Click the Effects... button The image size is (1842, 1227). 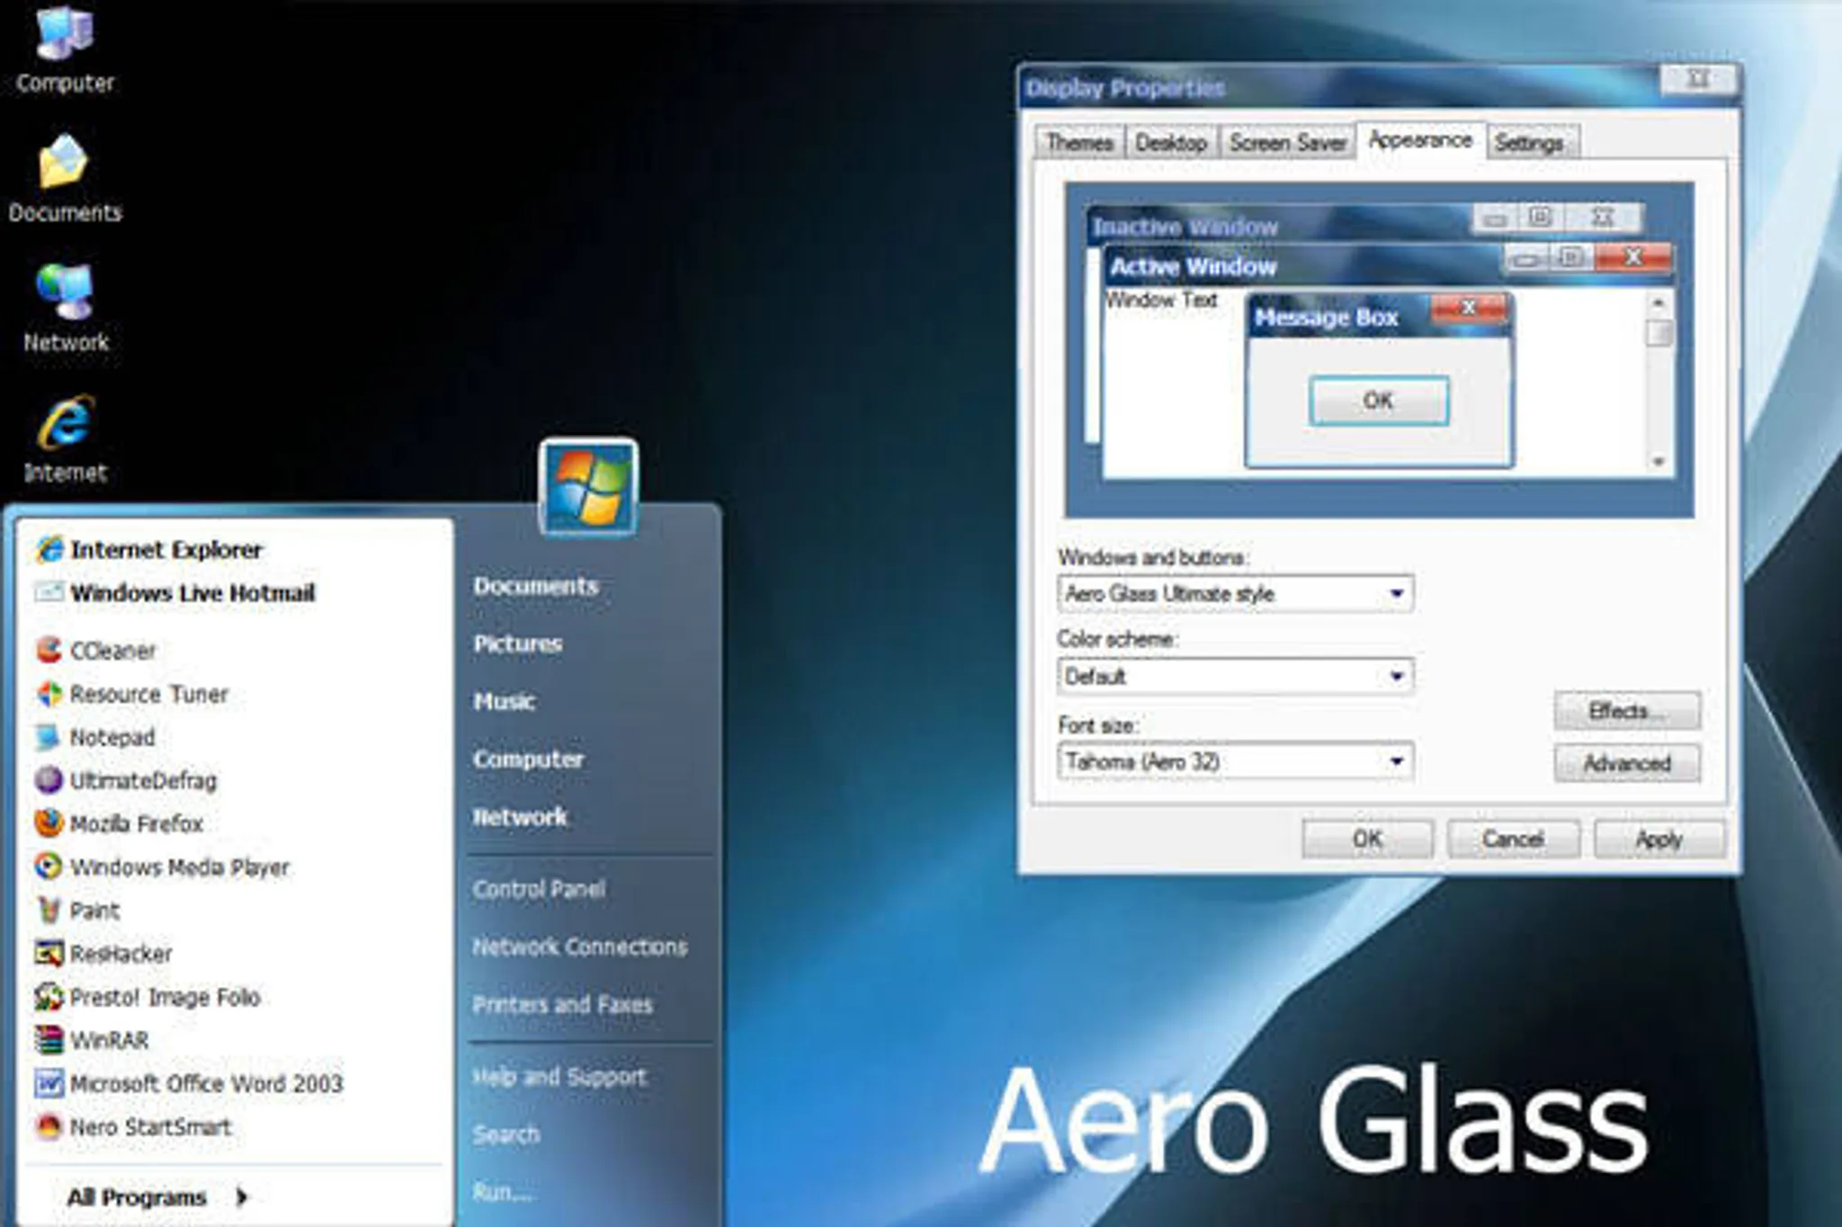coord(1627,711)
